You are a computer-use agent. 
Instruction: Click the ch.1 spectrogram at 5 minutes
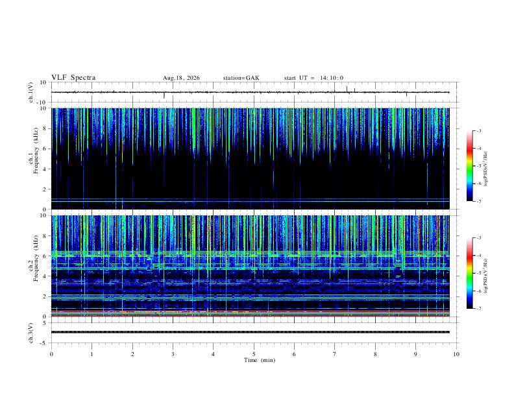[254, 158]
